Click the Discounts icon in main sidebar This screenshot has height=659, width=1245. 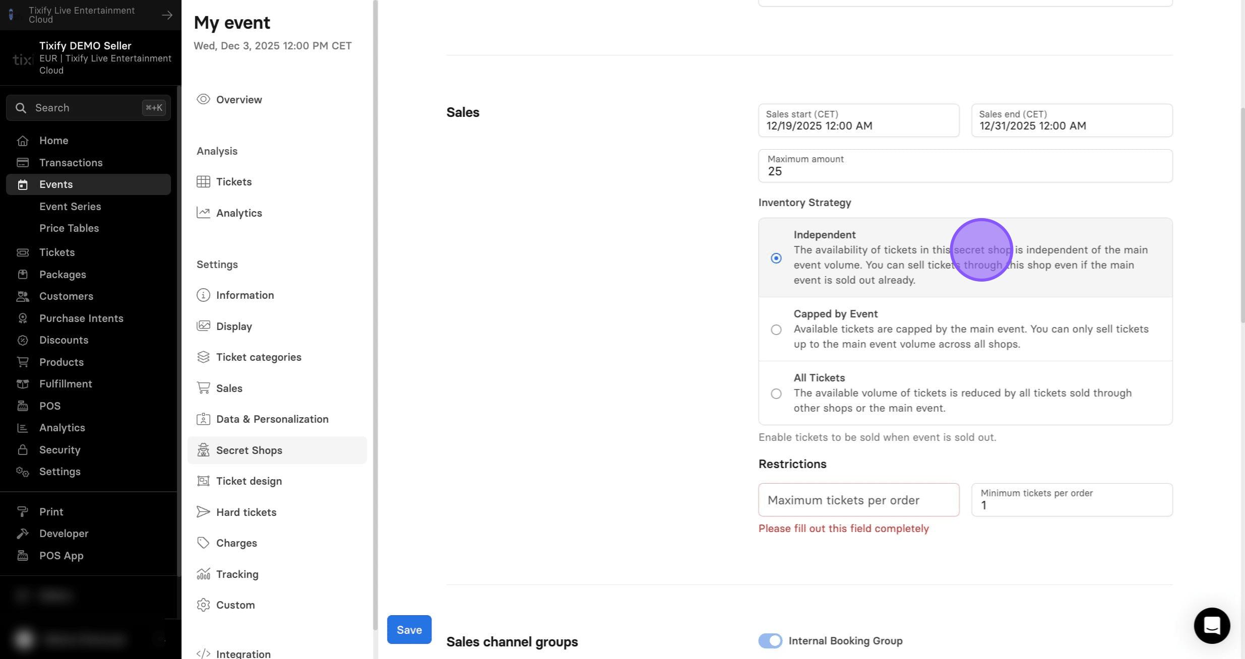click(x=22, y=340)
